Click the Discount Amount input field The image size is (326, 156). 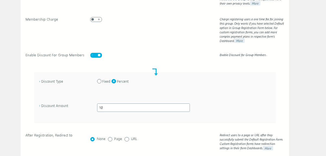pos(143,108)
